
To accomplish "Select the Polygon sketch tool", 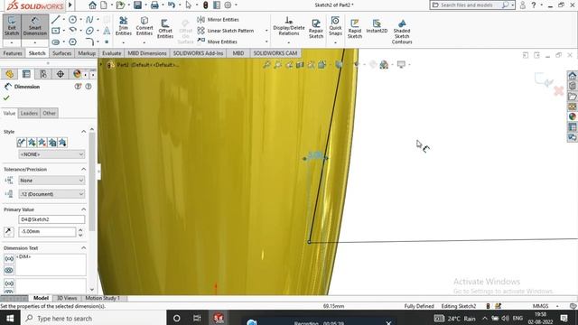I will (x=72, y=42).
